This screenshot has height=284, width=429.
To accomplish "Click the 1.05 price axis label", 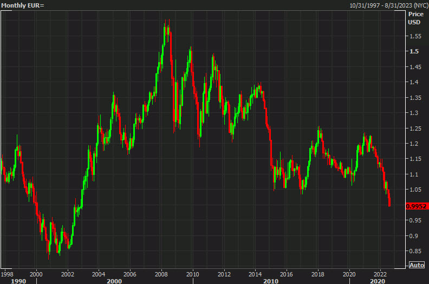I will click(x=415, y=190).
